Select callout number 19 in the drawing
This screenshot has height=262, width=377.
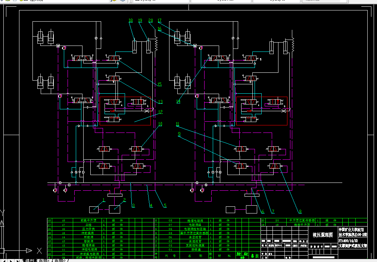coord(140,21)
